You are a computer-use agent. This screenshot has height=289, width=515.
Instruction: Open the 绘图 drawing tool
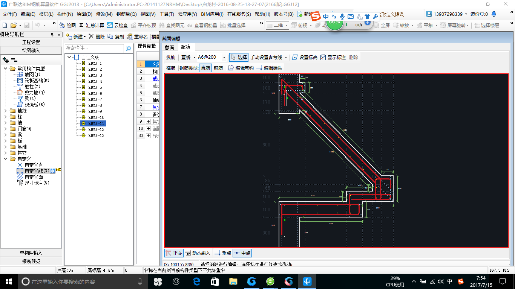click(67, 25)
